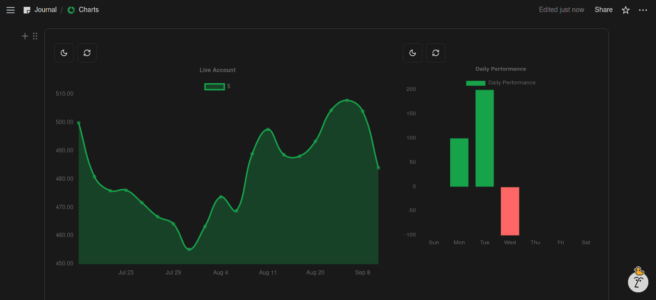Viewport: 656px width, 300px height.
Task: Navigate to Journal via the breadcrumb
Action: coord(45,10)
